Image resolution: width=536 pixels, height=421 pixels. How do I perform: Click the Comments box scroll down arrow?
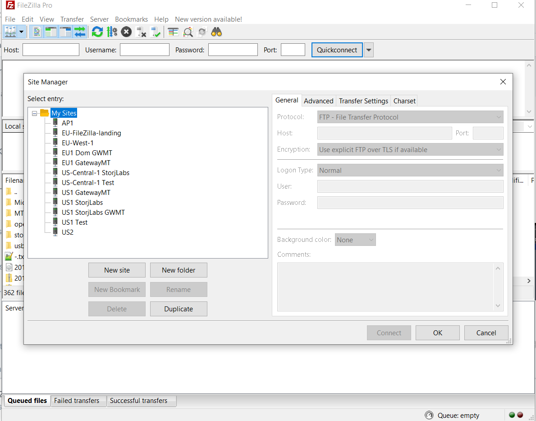498,305
